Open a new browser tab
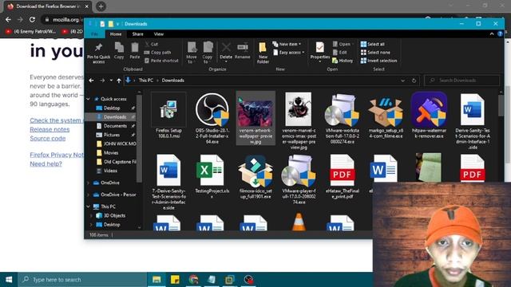This screenshot has width=511, height=287. 101,6
